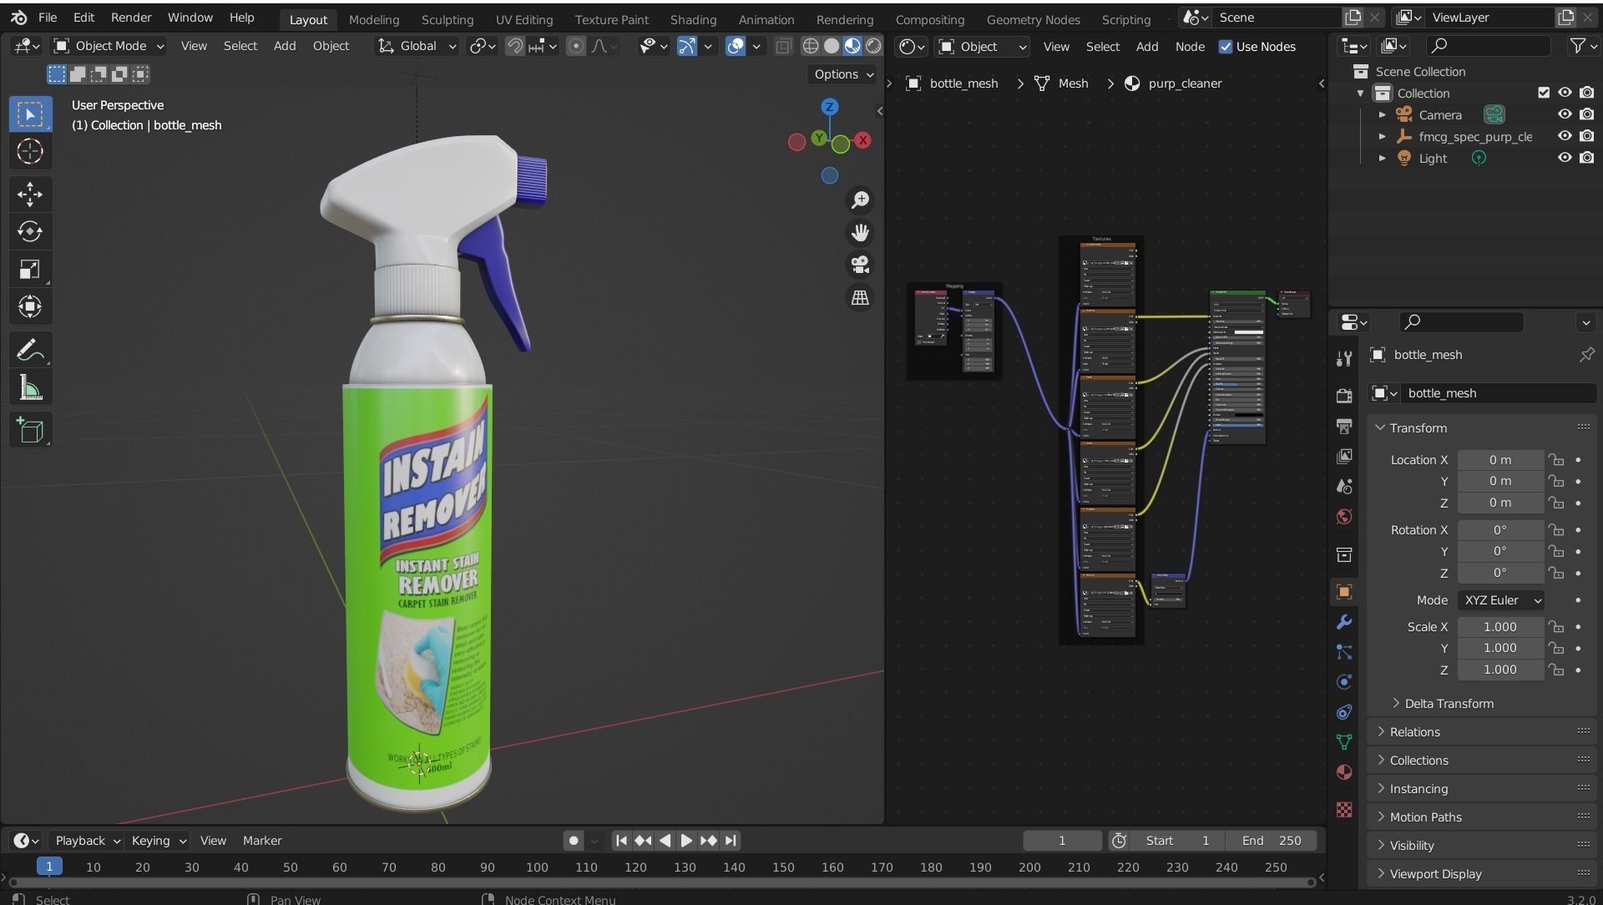Screen dimensions: 1603x905
Task: Open the Particles properties tab
Action: tap(1344, 652)
